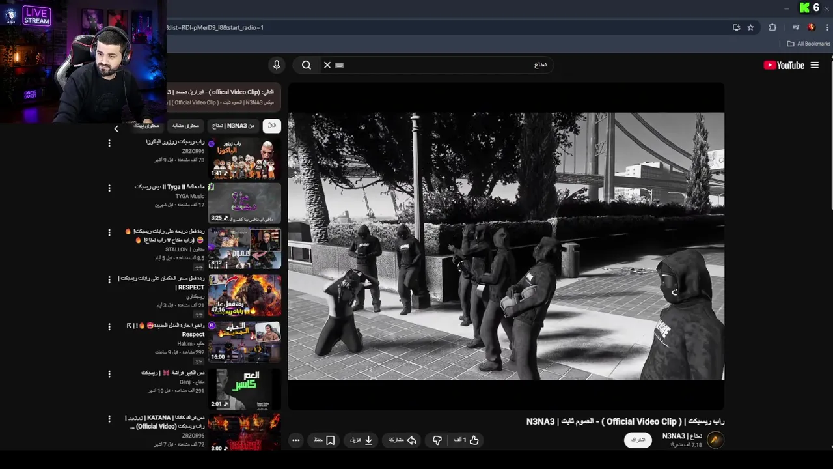Open more actions three-dot menu under video
This screenshot has width=833, height=469.
coord(295,440)
